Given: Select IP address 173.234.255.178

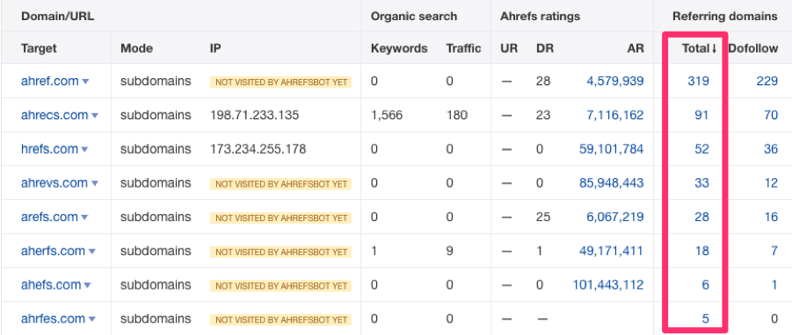Looking at the screenshot, I should pos(258,148).
